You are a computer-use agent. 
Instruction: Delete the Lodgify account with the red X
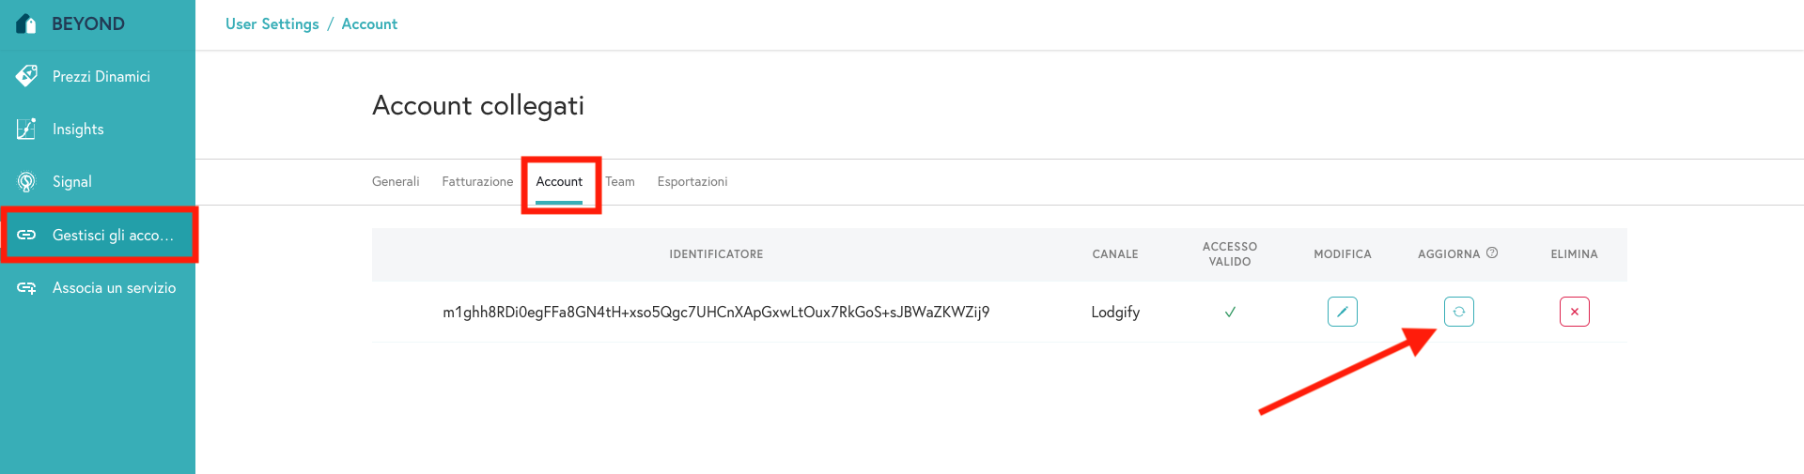(1575, 312)
